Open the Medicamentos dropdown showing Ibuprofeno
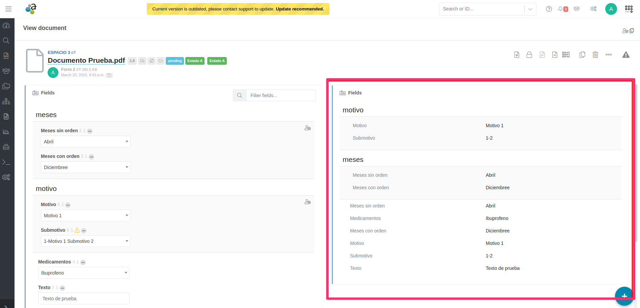 pyautogui.click(x=84, y=273)
